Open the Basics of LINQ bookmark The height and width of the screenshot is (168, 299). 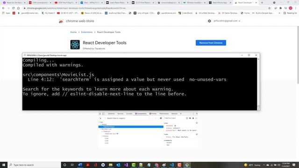(x=92, y=13)
